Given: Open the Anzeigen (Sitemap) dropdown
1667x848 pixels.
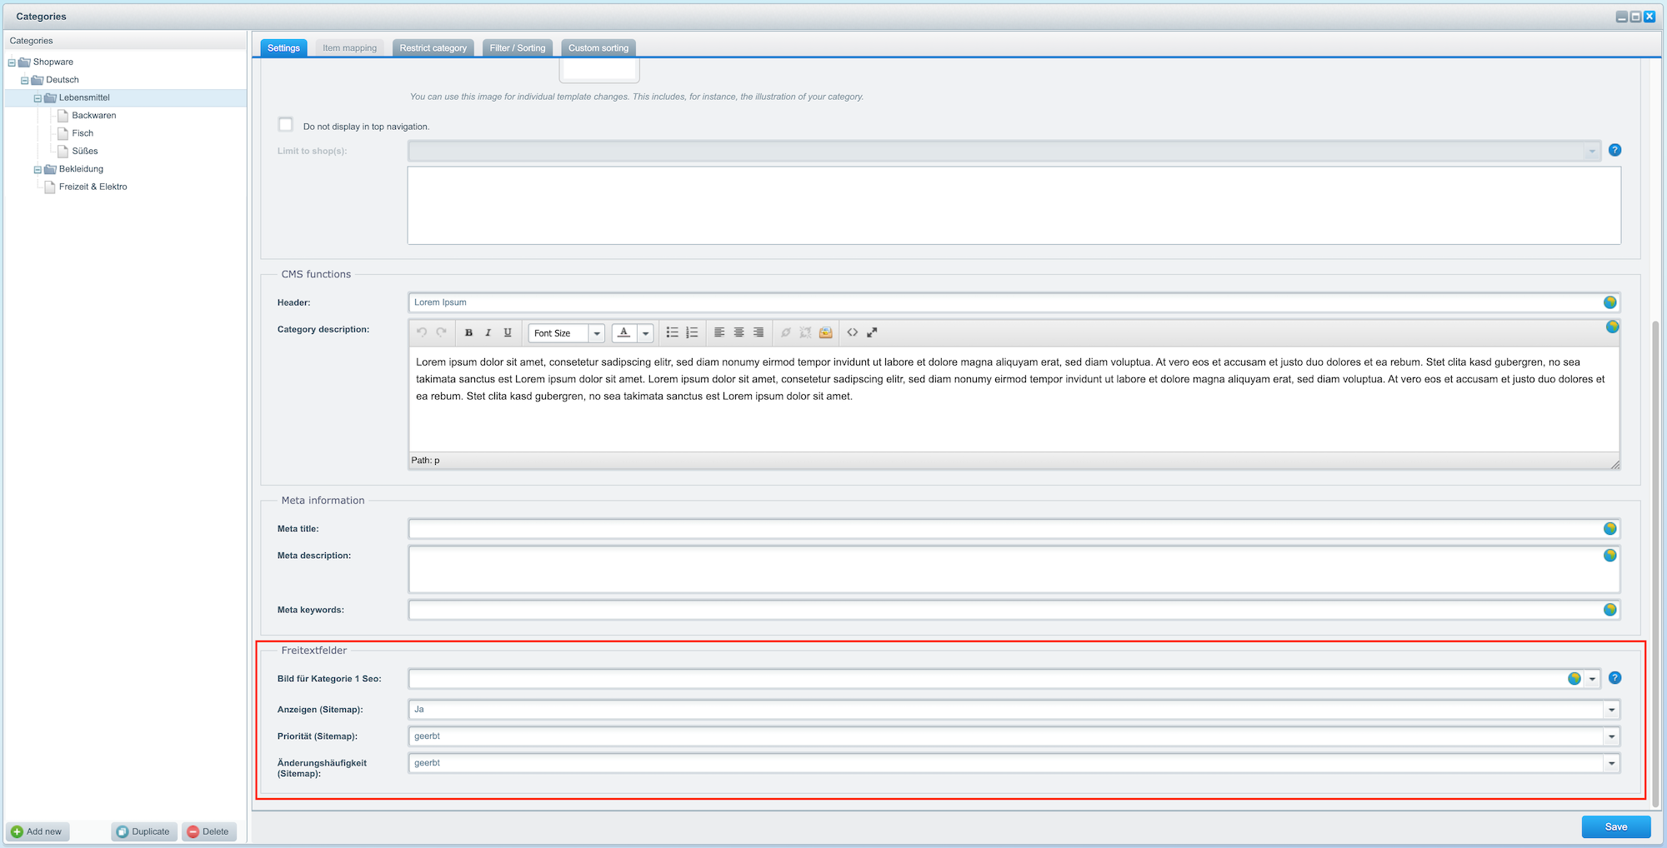Looking at the screenshot, I should 1612,710.
